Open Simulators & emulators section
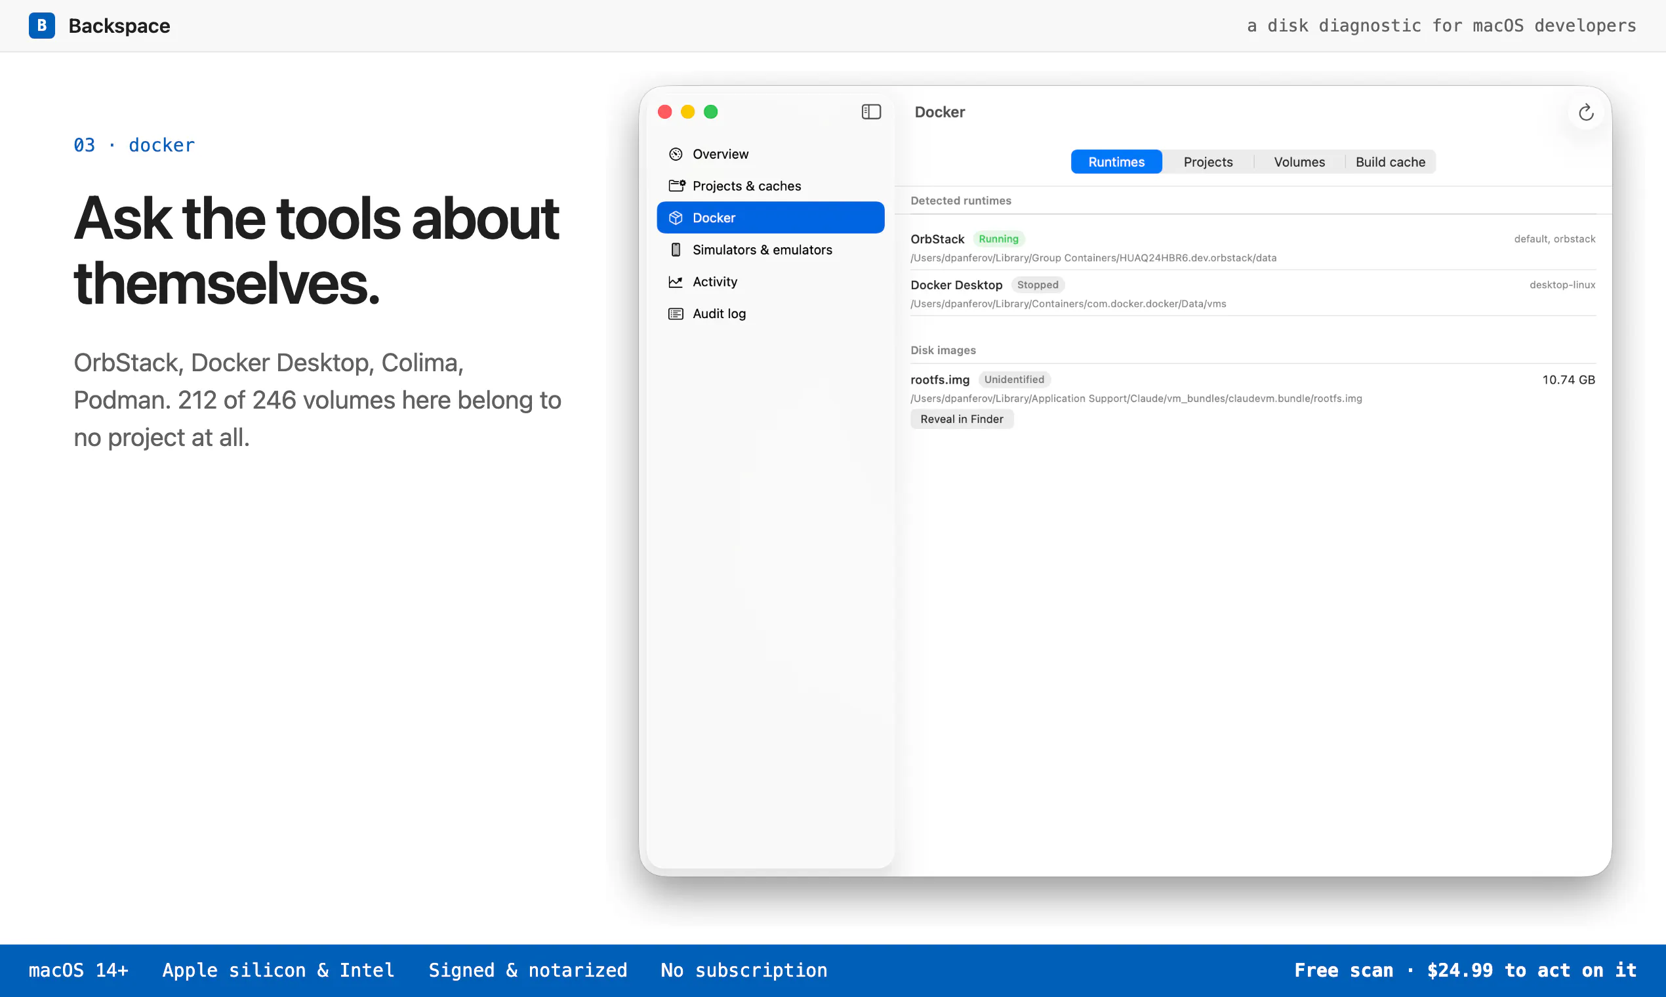 (771, 250)
